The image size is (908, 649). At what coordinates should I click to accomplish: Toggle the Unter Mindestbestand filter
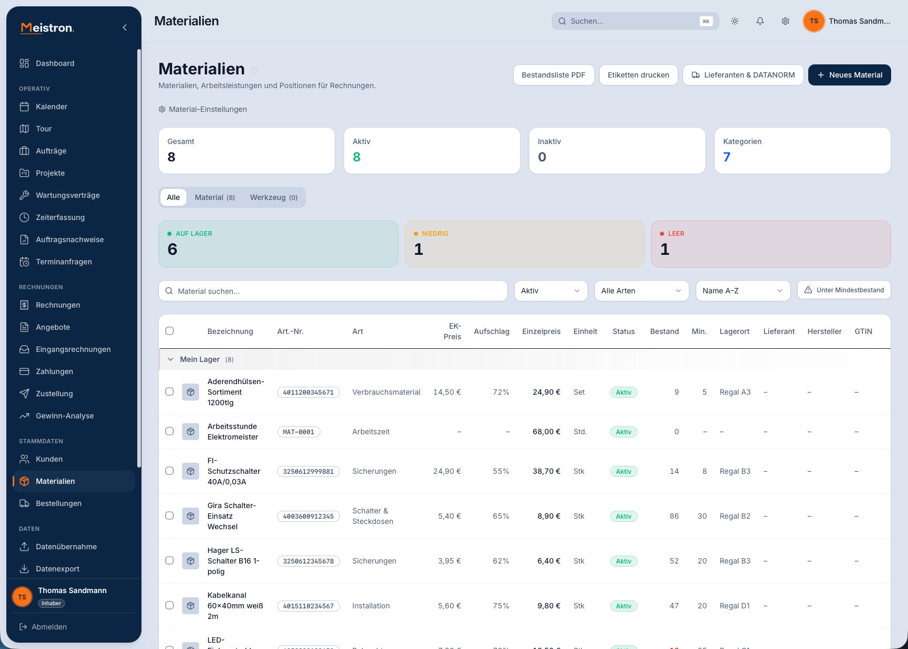tap(844, 290)
